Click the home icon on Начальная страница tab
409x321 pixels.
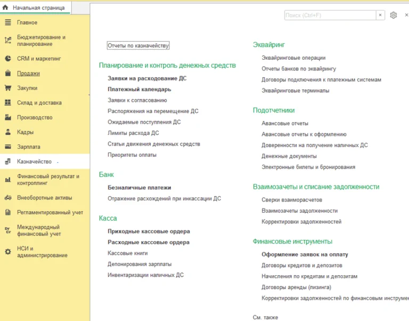pyautogui.click(x=6, y=8)
